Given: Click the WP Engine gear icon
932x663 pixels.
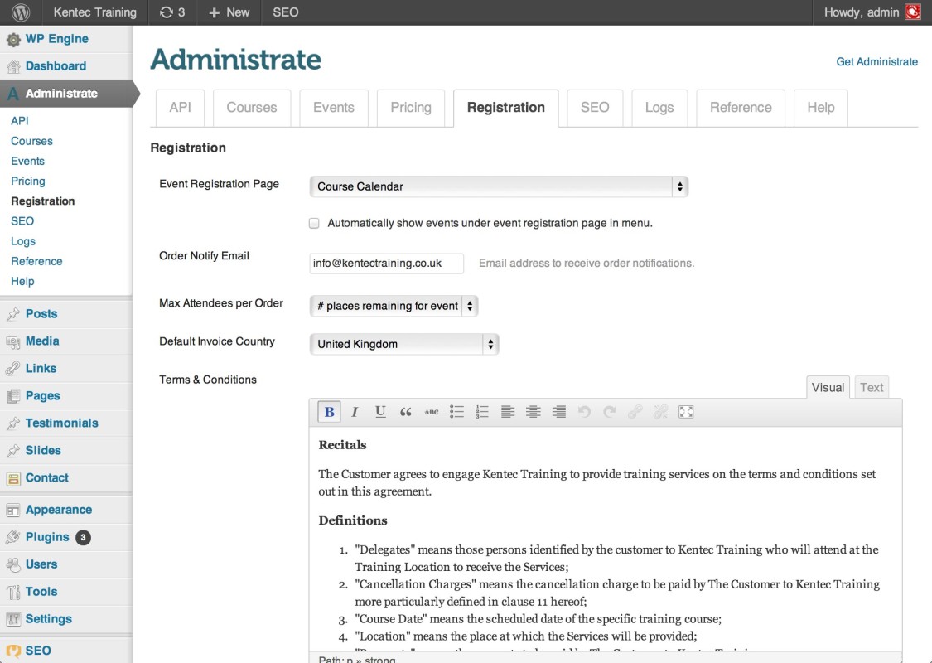Looking at the screenshot, I should click(13, 40).
